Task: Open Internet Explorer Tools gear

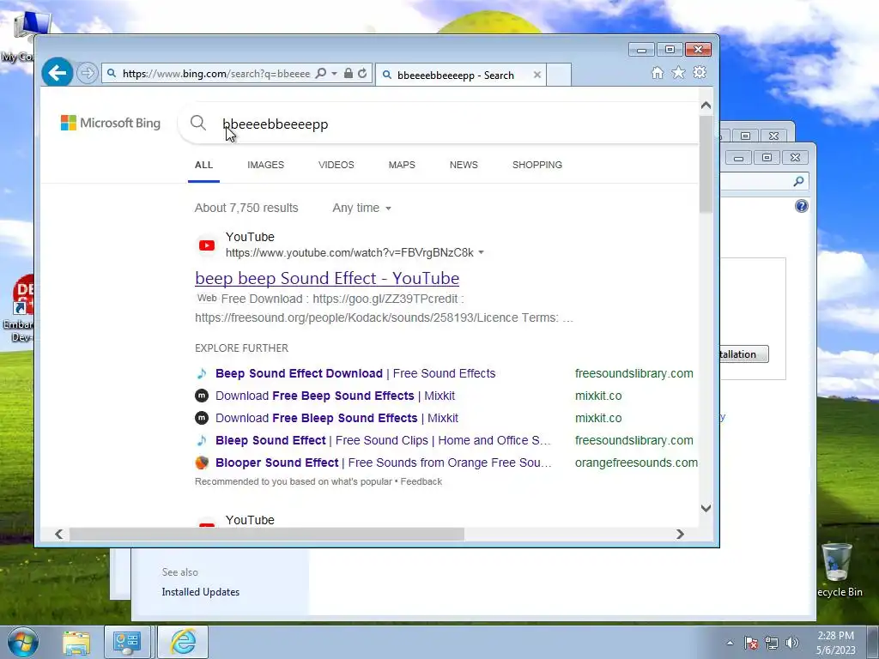Action: [x=699, y=72]
